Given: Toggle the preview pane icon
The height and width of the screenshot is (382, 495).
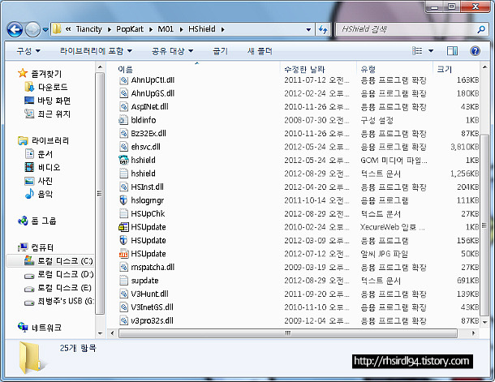Looking at the screenshot, I should coord(452,51).
